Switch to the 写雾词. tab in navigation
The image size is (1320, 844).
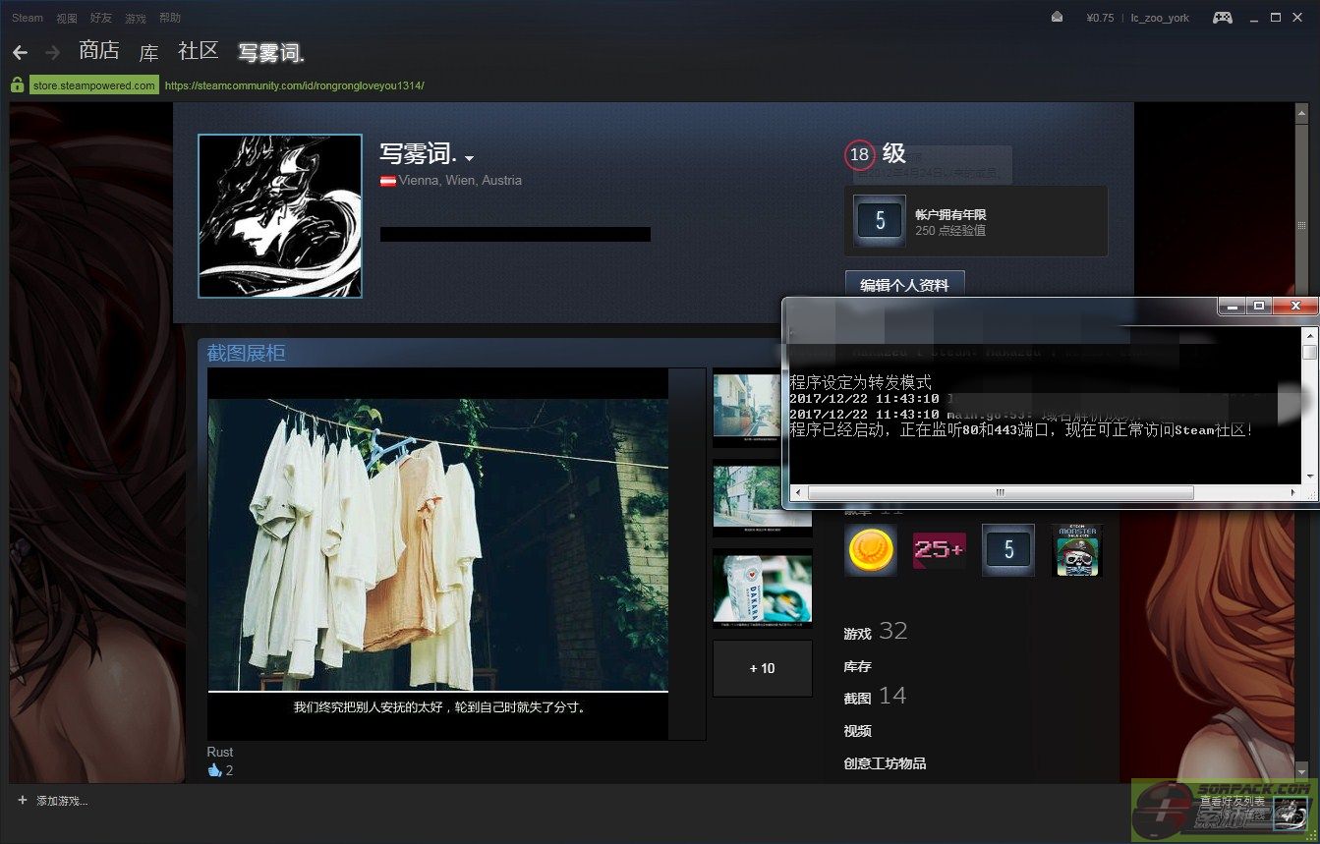(x=271, y=52)
